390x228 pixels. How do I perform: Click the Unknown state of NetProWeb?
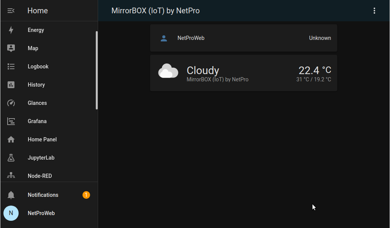[320, 38]
